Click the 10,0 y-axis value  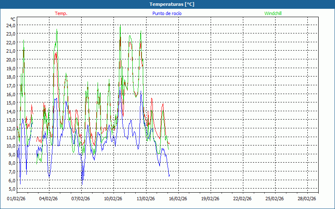11,145
